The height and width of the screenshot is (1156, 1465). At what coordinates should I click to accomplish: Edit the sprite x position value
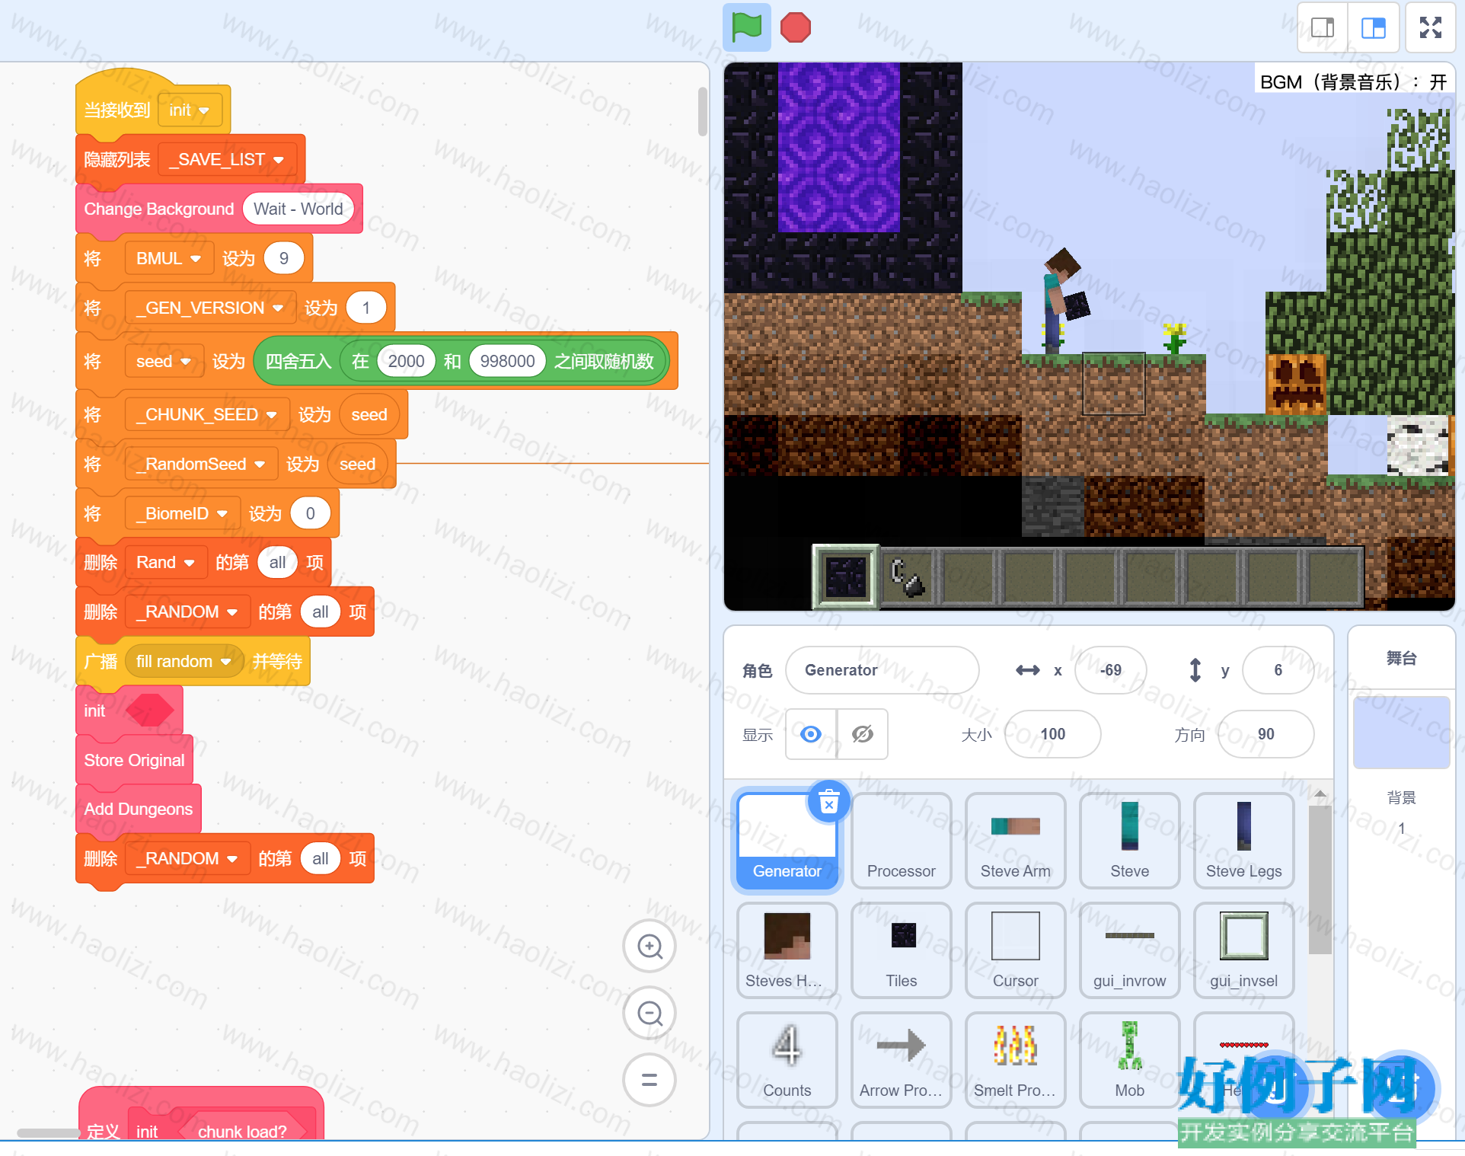(x=1110, y=670)
